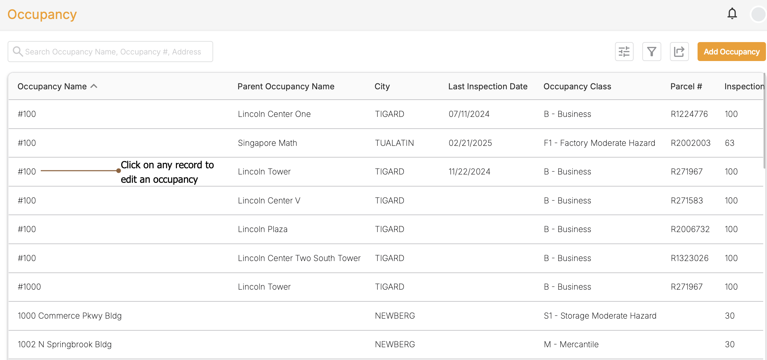
Task: Click B - Business in the Lincoln Center V row
Action: [x=567, y=201]
